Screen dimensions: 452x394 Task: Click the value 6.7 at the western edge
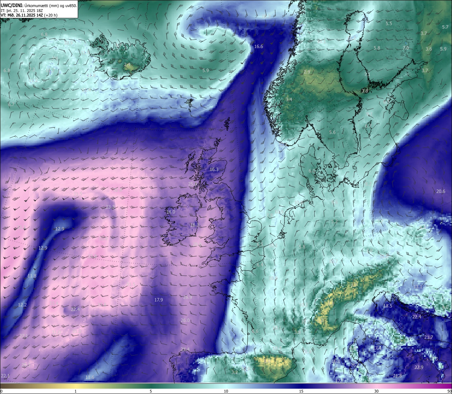11,105
